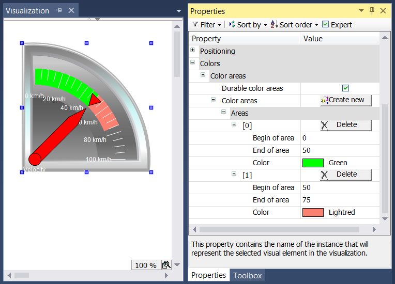Toggle the Expert checkbox
Screen dimensions: 395x284
coord(326,24)
